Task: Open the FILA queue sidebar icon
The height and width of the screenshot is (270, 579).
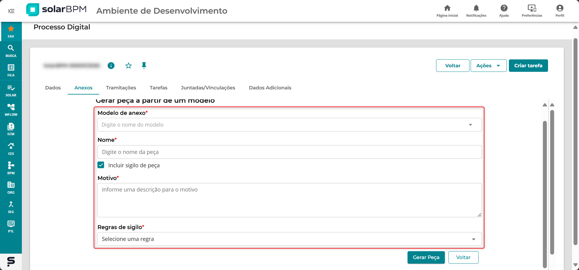Action: click(11, 70)
